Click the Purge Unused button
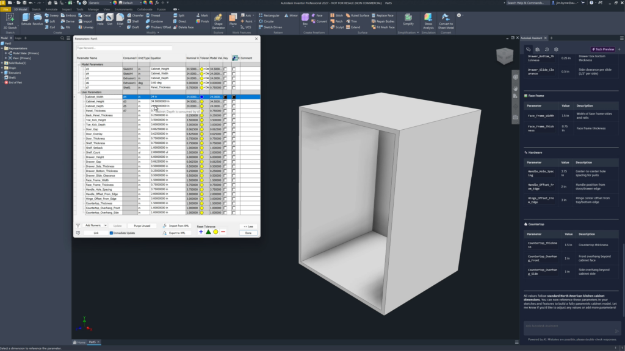This screenshot has height=351, width=625. (x=142, y=225)
